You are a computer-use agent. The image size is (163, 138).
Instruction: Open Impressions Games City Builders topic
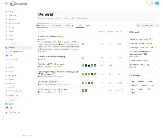(53, 89)
